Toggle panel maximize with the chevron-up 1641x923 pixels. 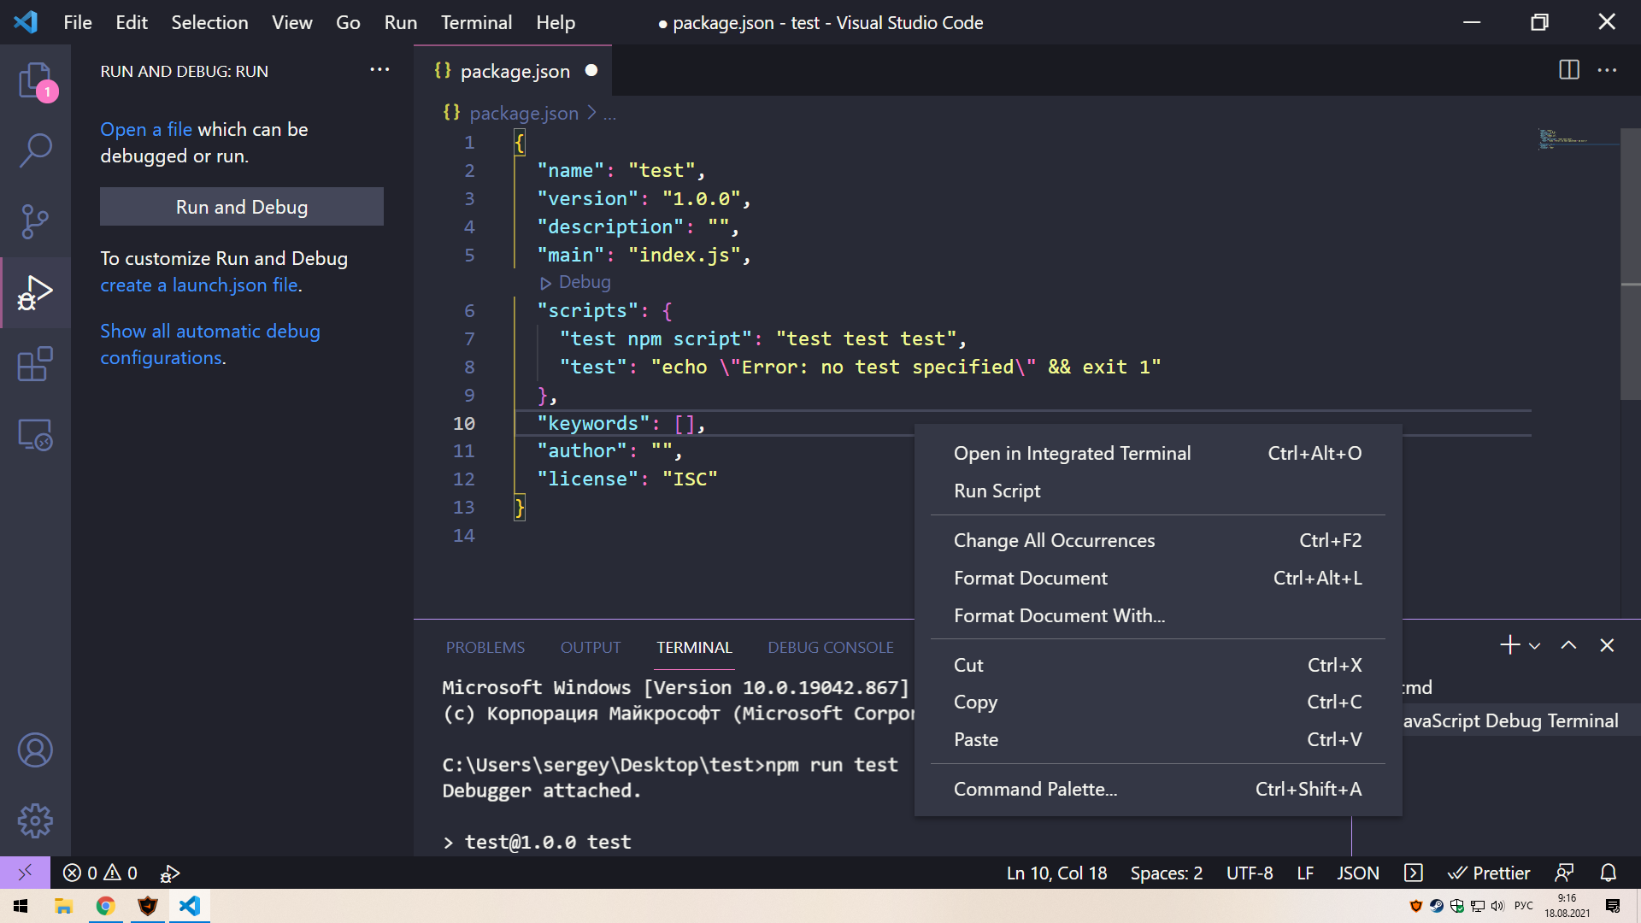tap(1568, 645)
